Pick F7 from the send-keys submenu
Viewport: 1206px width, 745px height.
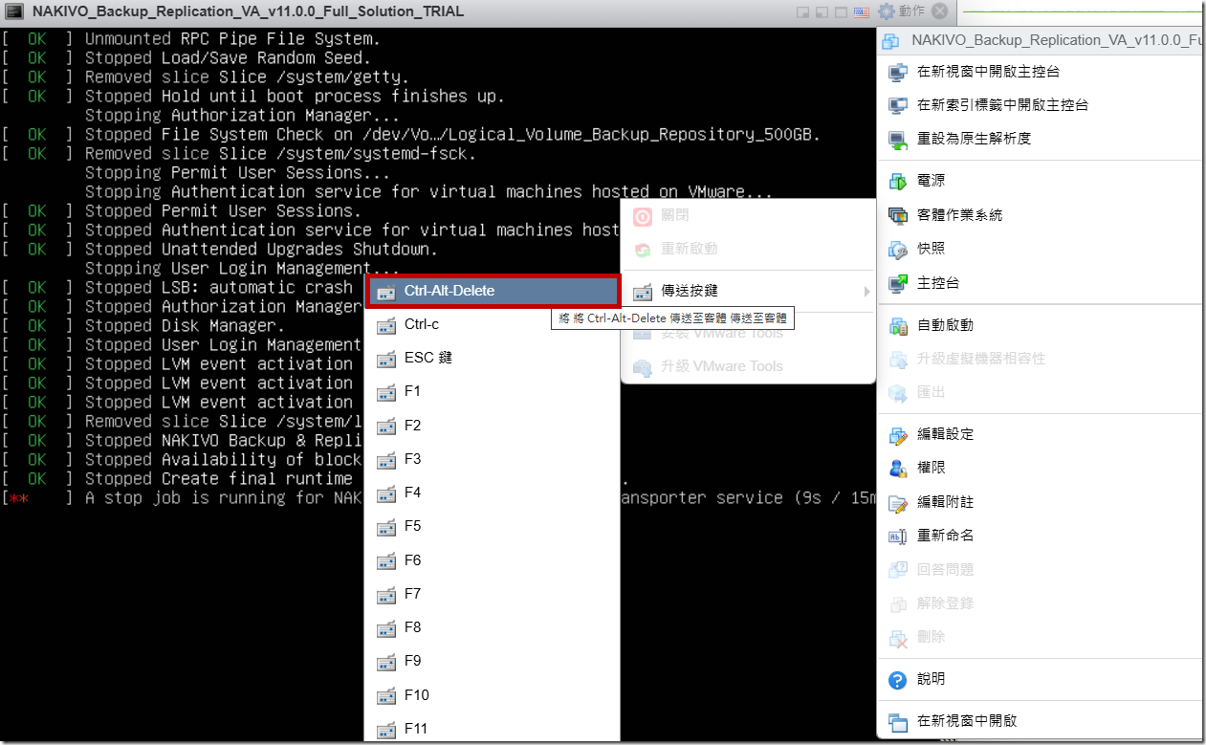(493, 594)
